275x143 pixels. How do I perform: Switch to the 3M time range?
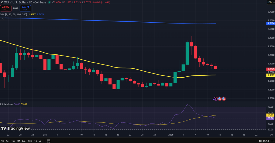coord(18,141)
